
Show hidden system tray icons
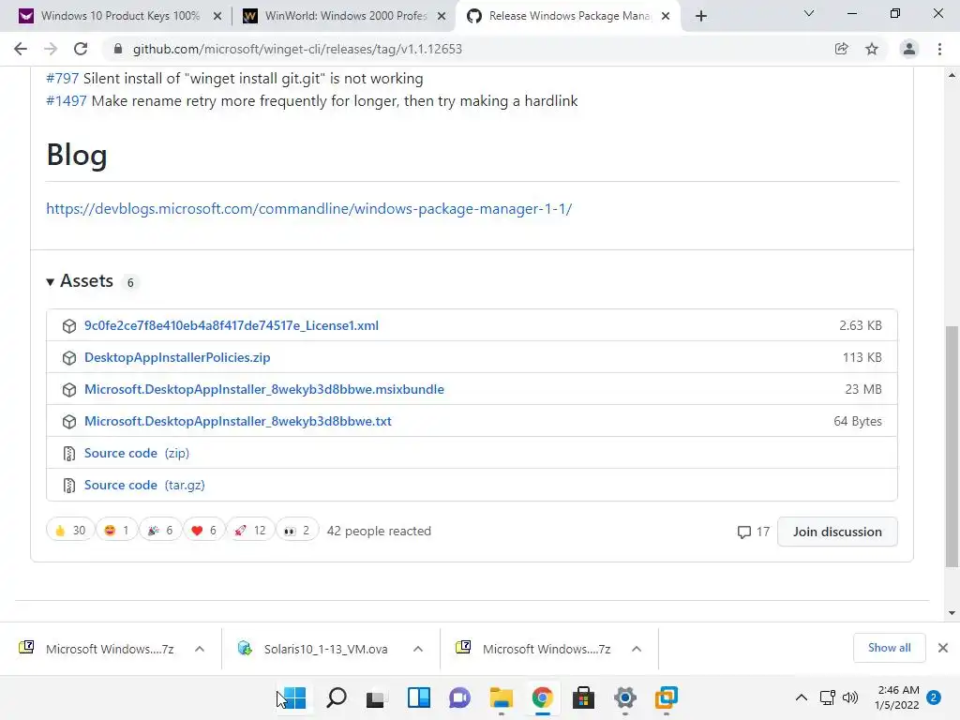[801, 697]
